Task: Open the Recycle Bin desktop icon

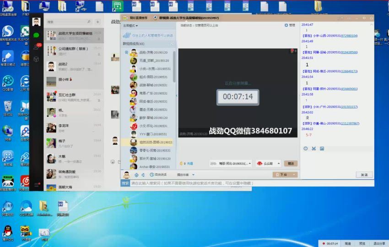Action: coord(8,108)
